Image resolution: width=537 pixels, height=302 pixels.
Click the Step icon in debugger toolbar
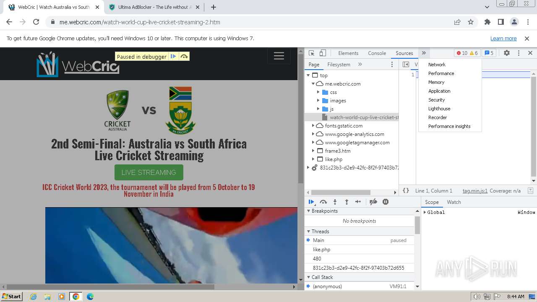point(358,202)
